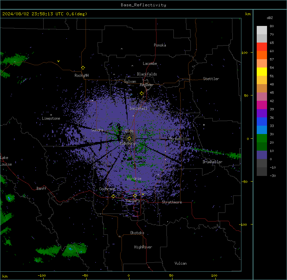Select the Strathmore map label
The height and width of the screenshot is (280, 287).
pos(172,202)
